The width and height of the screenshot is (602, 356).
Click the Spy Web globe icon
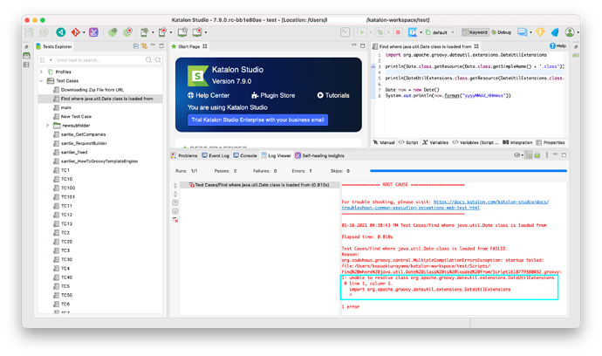tap(113, 32)
